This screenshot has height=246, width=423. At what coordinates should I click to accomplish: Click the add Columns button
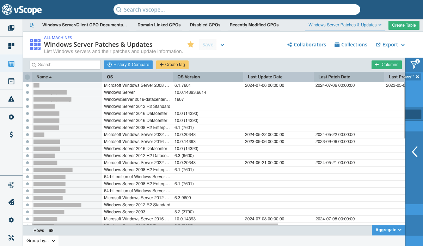pyautogui.click(x=386, y=65)
